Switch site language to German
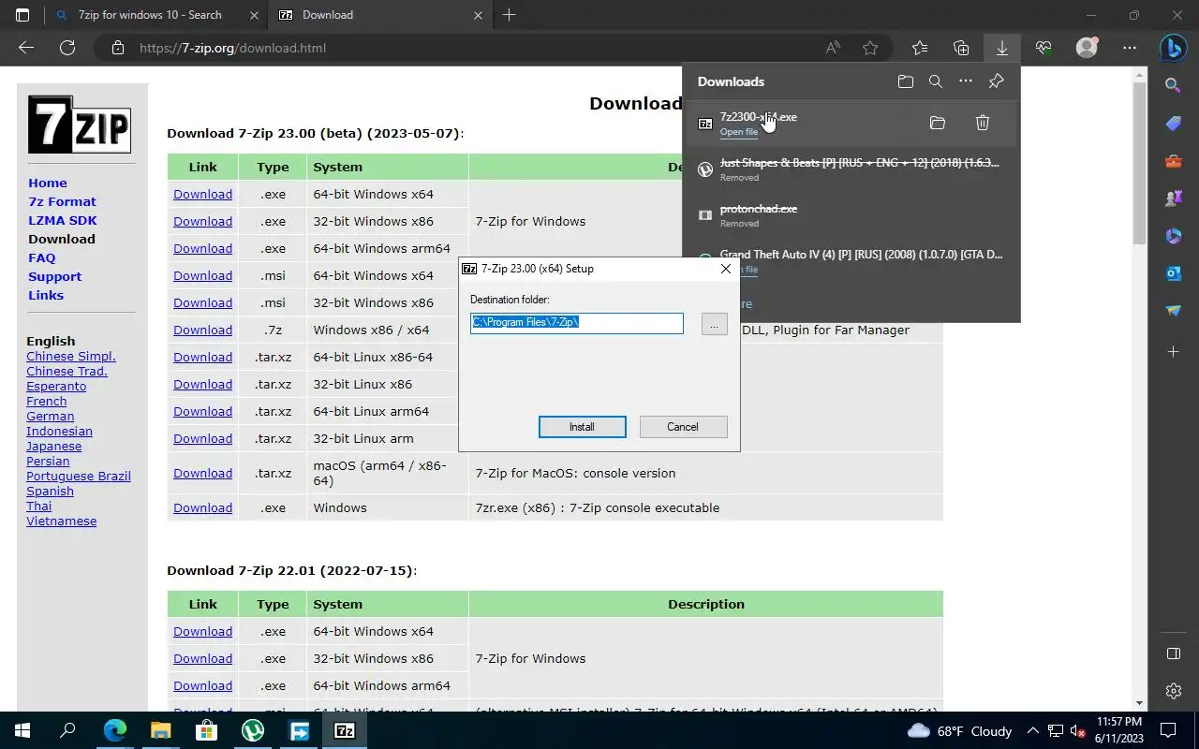This screenshot has height=749, width=1199. click(x=51, y=416)
